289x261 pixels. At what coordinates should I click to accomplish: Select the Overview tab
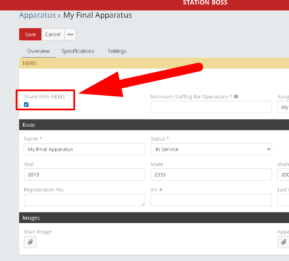[x=39, y=51]
